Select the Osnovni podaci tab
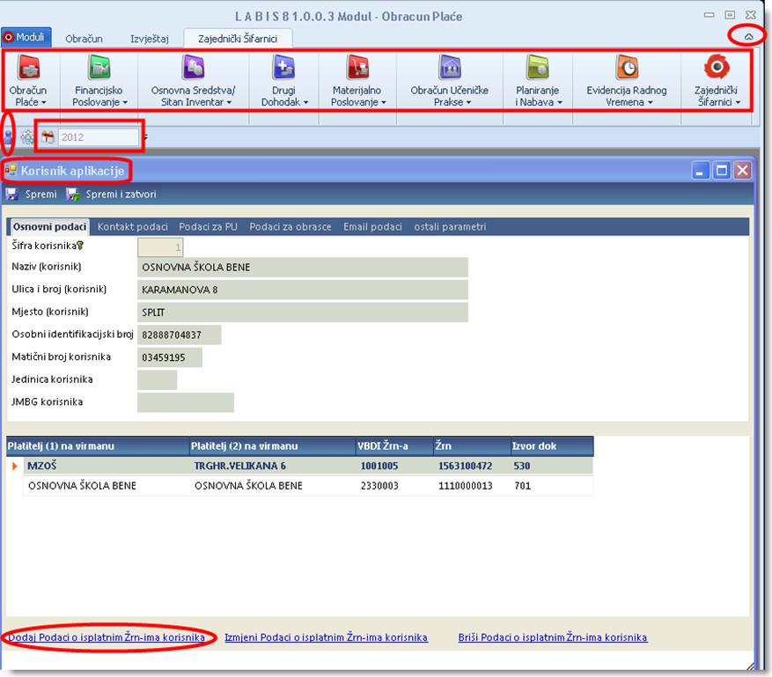Screen dimensions: 772x677 (49, 226)
